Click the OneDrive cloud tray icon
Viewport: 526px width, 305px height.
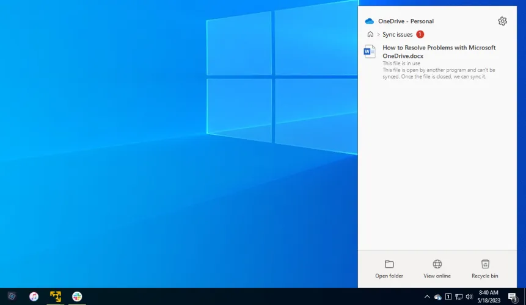(438, 297)
